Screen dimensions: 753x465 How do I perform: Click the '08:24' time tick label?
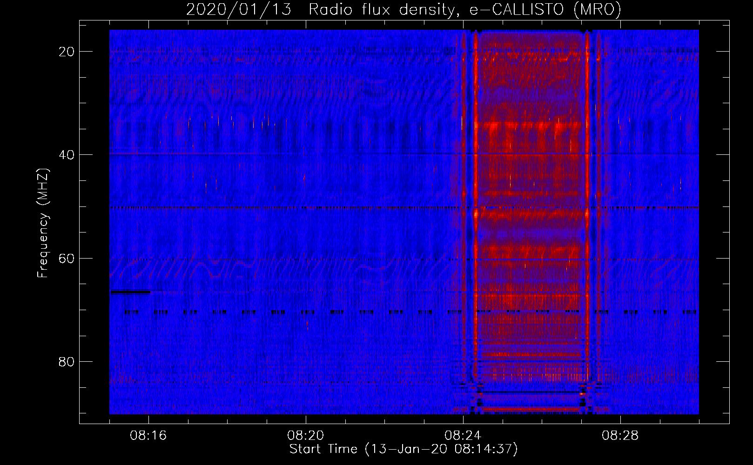[x=463, y=436]
